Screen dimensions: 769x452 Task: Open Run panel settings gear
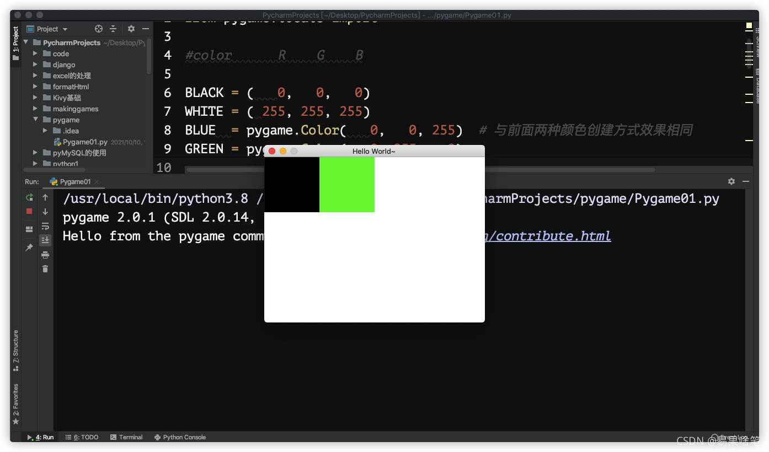point(731,181)
